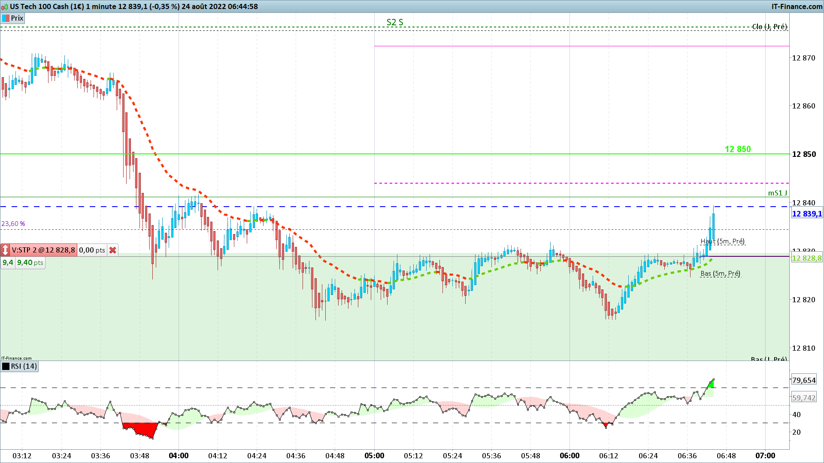Viewport: 824px width, 463px height.
Task: Select the green 12 850 horizontal line label
Action: point(738,149)
